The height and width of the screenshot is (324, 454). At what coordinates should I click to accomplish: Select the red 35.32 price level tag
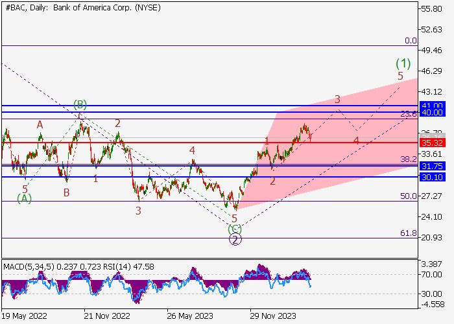[432, 143]
